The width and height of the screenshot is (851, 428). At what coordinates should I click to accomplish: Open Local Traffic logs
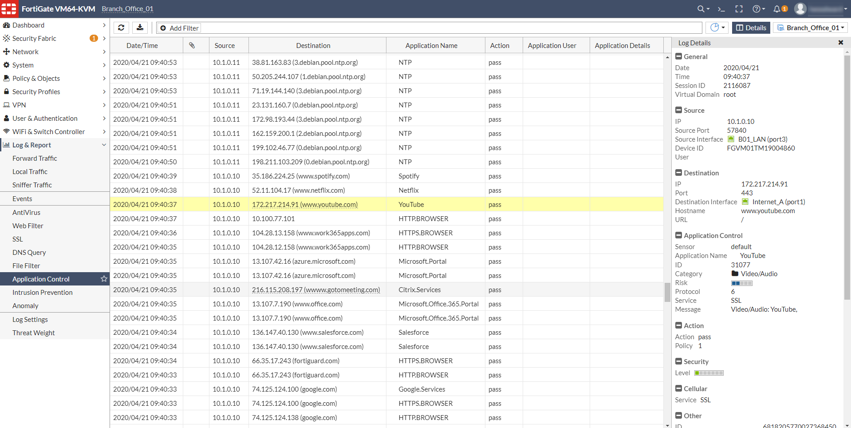coord(30,172)
